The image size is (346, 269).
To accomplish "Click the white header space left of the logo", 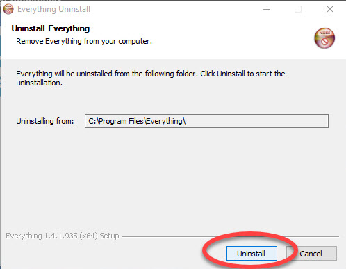I will click(x=231, y=38).
